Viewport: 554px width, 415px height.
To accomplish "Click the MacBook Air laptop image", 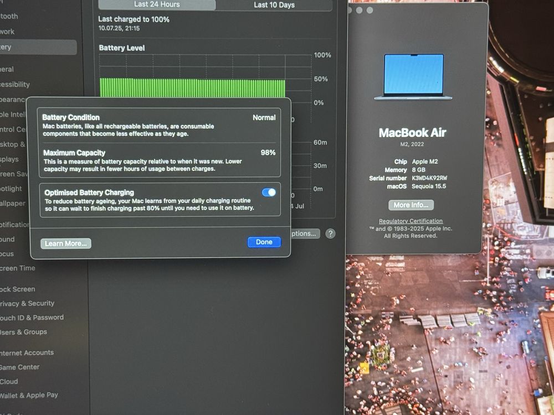I will pos(413,77).
